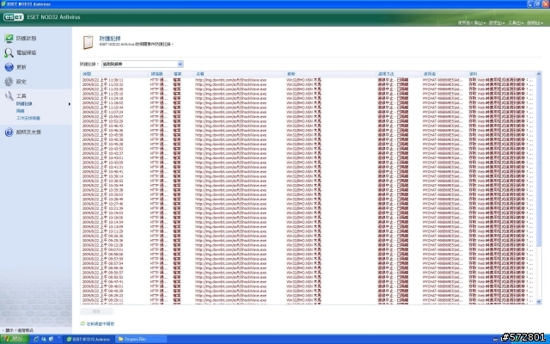Select the 工具 tools icon in sidebar
This screenshot has height=344, width=550.
(x=9, y=95)
